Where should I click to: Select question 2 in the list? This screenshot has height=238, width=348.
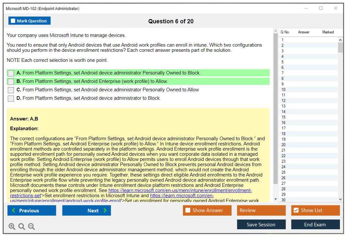pyautogui.click(x=309, y=45)
